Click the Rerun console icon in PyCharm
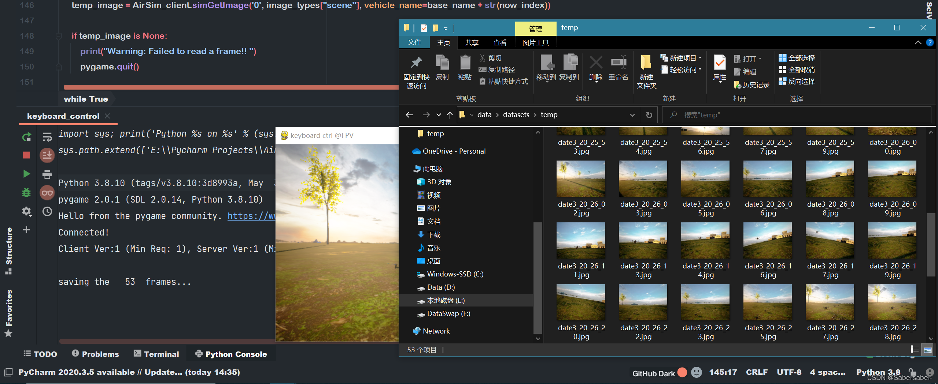The width and height of the screenshot is (938, 384). [x=27, y=138]
